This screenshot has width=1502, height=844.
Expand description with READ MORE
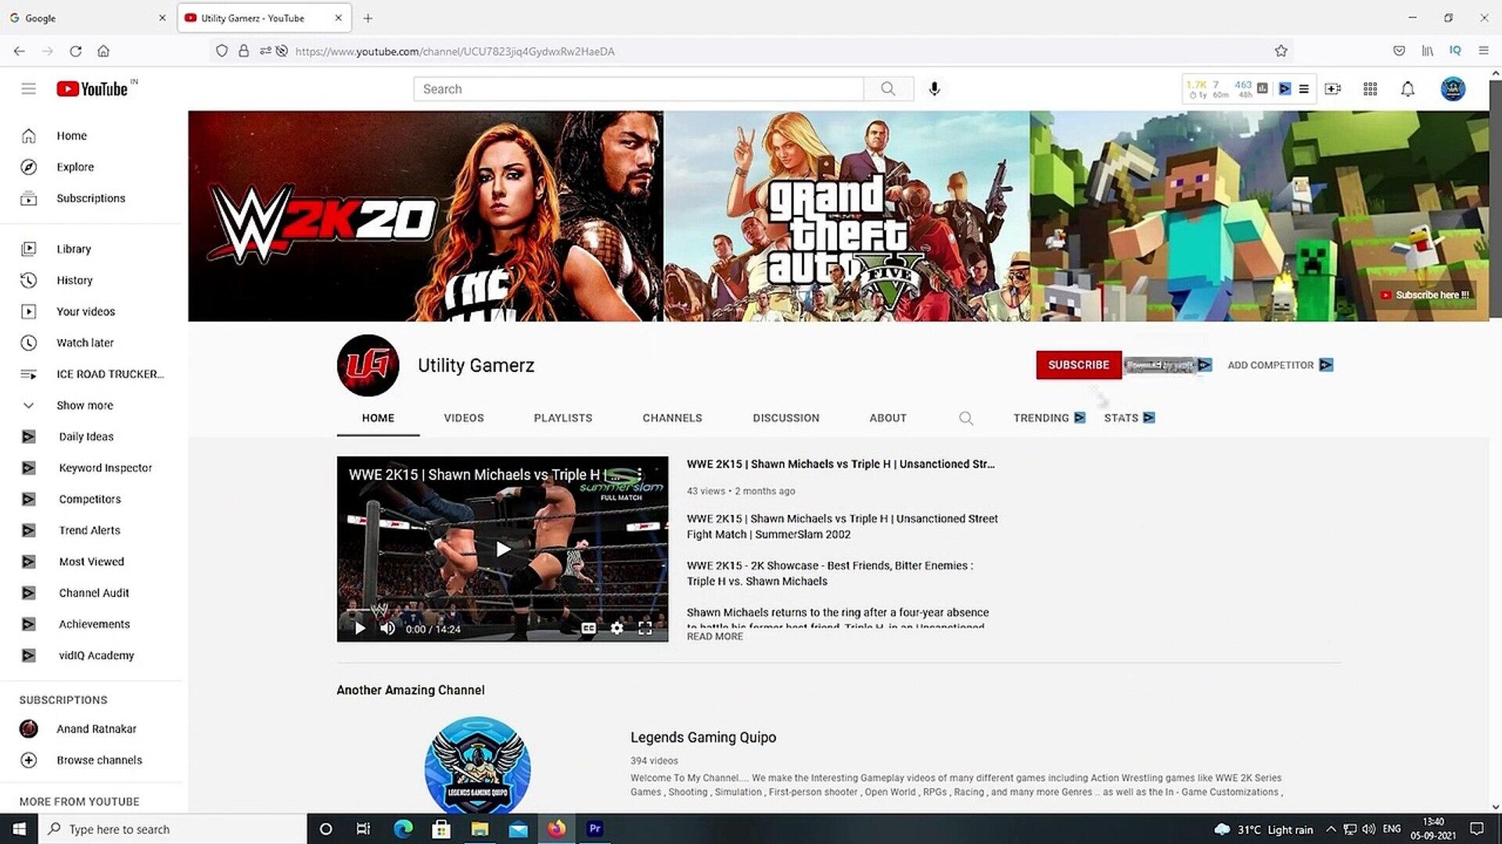coord(715,637)
